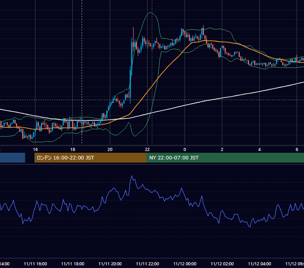This screenshot has height=268, width=304.
Task: Click the blue session bar left of ロンドン
Action: (x=13, y=158)
